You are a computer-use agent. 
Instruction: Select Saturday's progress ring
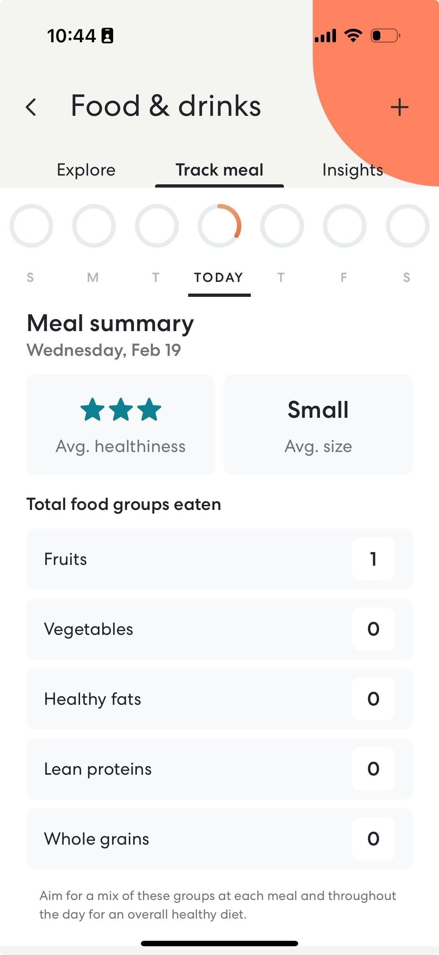407,225
